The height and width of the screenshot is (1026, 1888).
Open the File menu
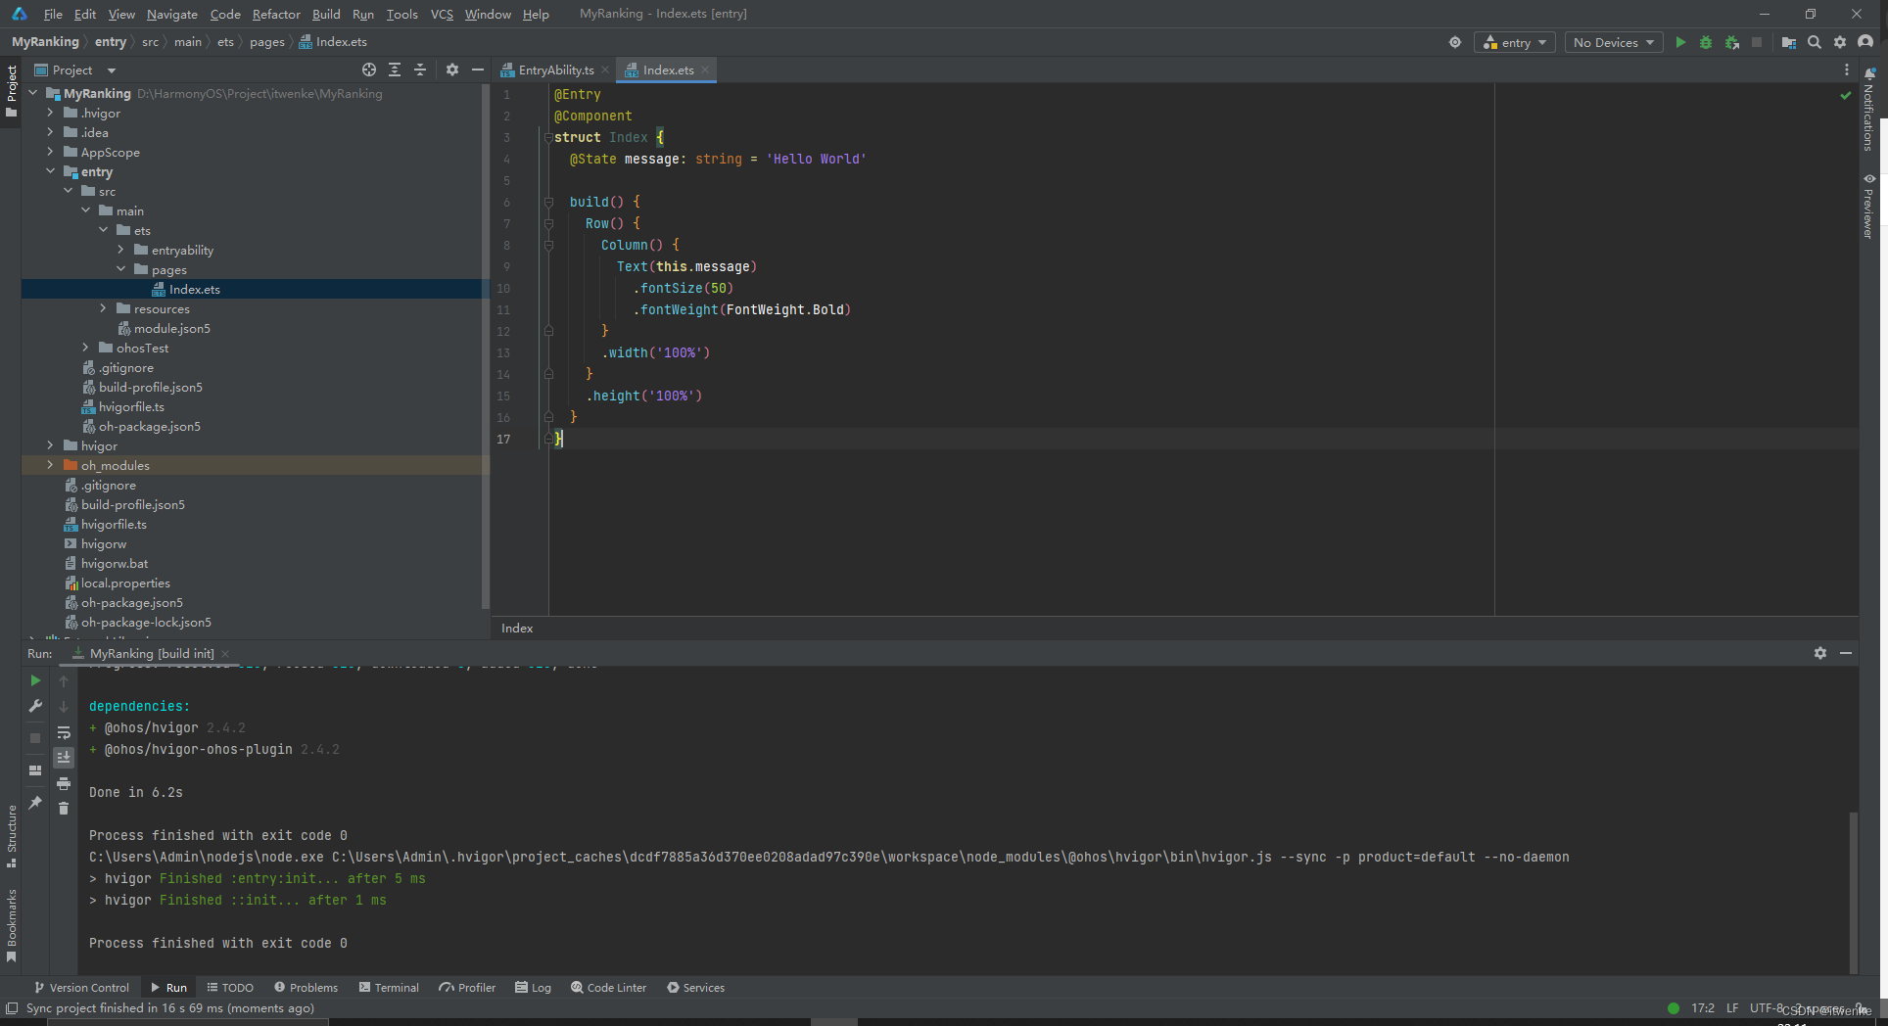(x=53, y=14)
